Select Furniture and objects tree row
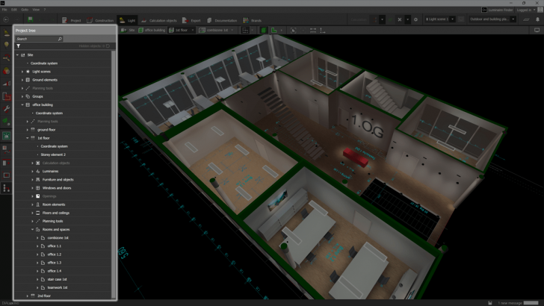 coord(63,180)
